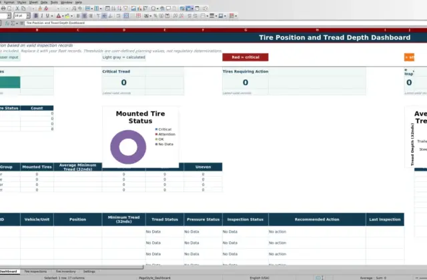
Task: Click the Font Color red A swatch
Action: [x=59, y=16]
